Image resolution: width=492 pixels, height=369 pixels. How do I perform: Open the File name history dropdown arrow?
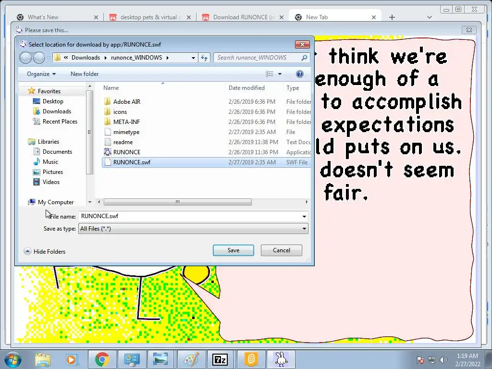[x=304, y=217]
